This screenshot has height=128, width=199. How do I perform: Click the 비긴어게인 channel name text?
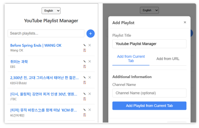tap(17, 115)
